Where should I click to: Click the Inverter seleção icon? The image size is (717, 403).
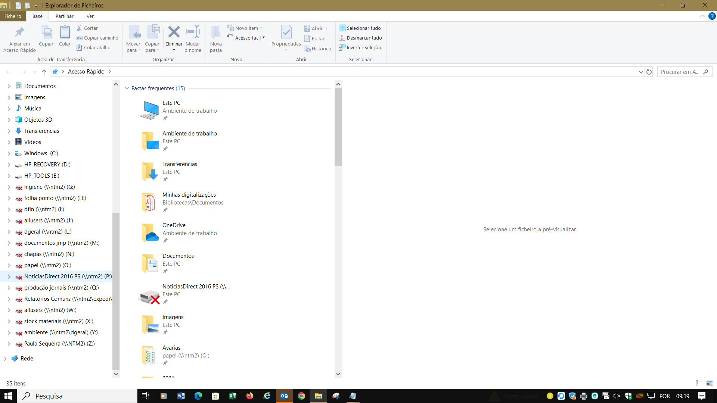[x=342, y=47]
